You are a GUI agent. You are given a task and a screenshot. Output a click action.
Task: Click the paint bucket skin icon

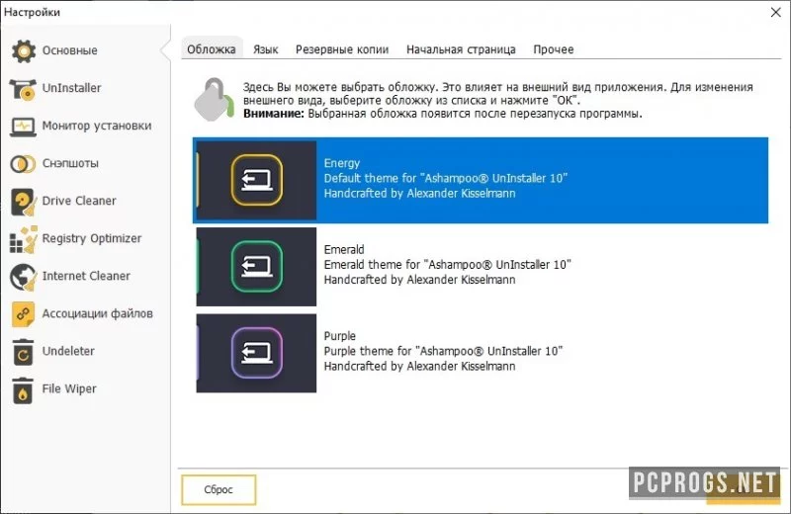[x=214, y=100]
